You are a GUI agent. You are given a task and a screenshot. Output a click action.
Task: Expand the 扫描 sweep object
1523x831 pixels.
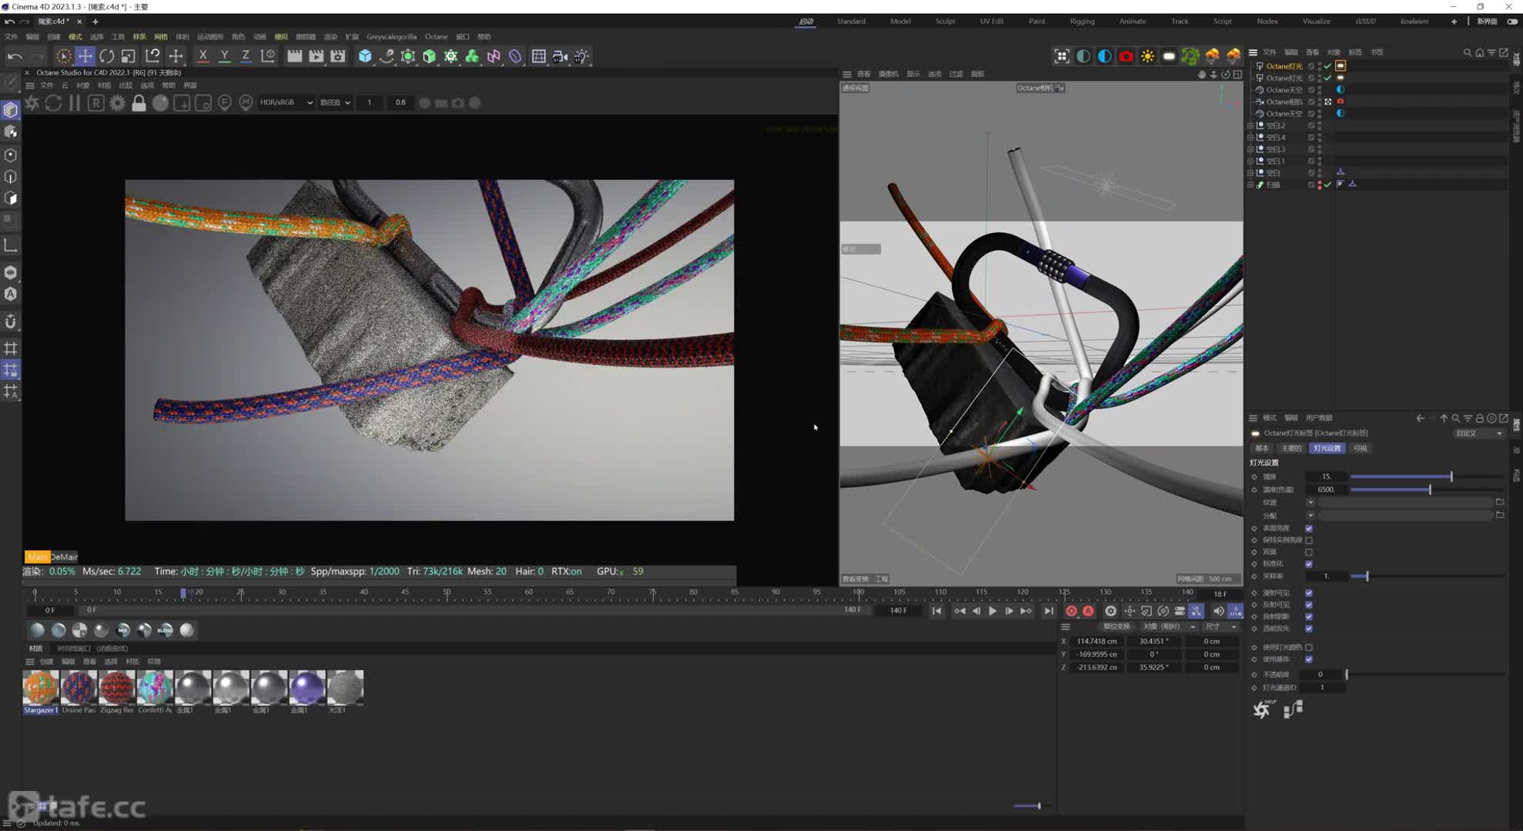[1250, 185]
